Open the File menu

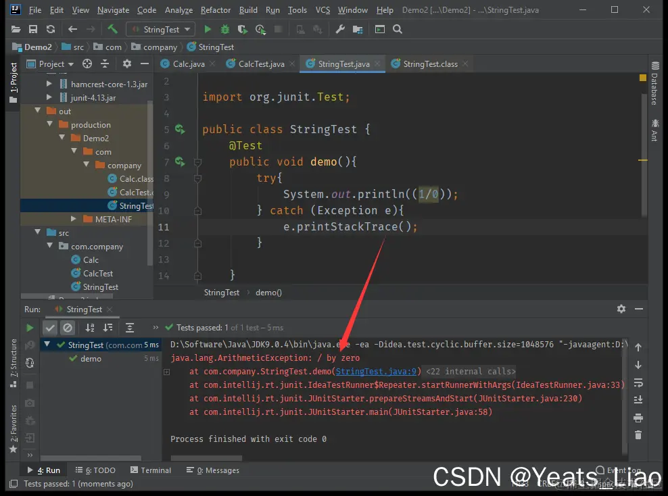click(35, 9)
